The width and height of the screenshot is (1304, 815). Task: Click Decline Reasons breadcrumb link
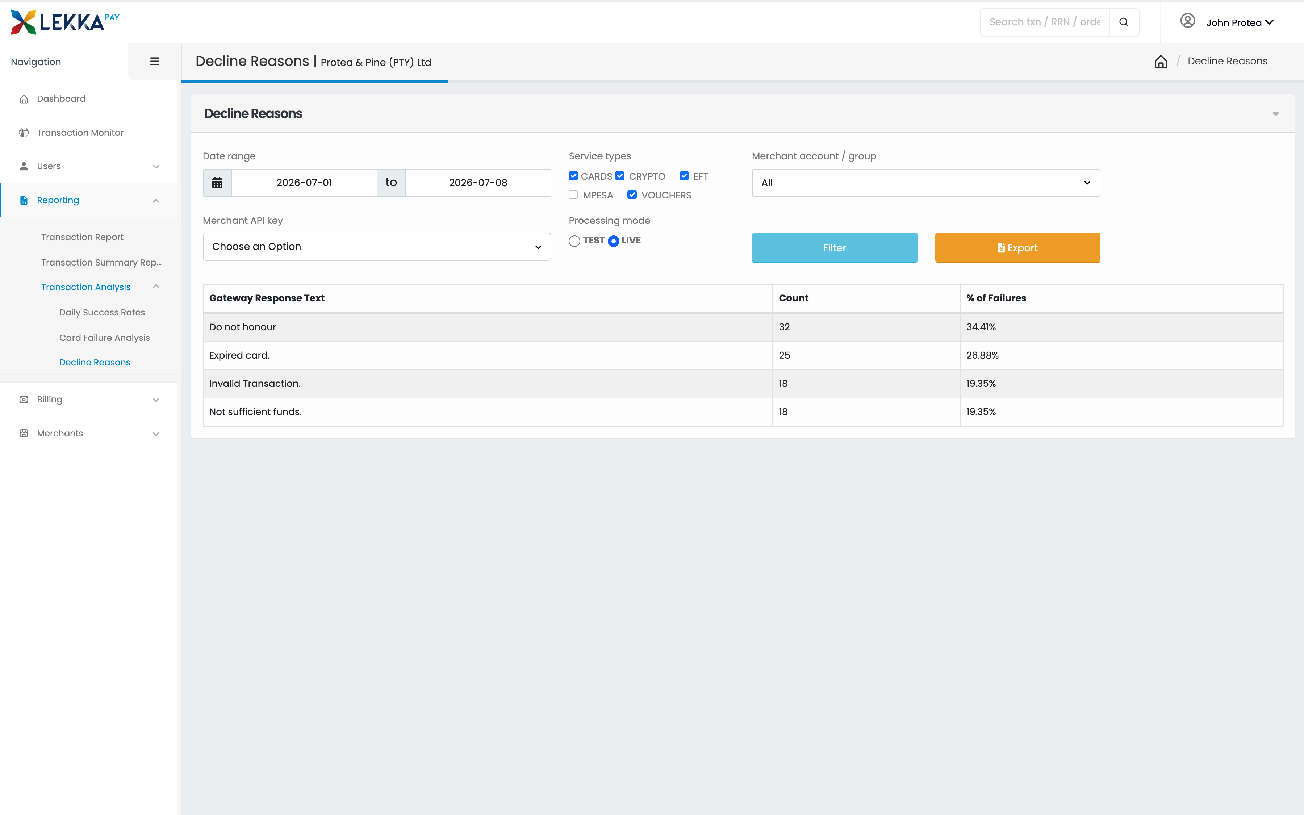click(x=1228, y=62)
